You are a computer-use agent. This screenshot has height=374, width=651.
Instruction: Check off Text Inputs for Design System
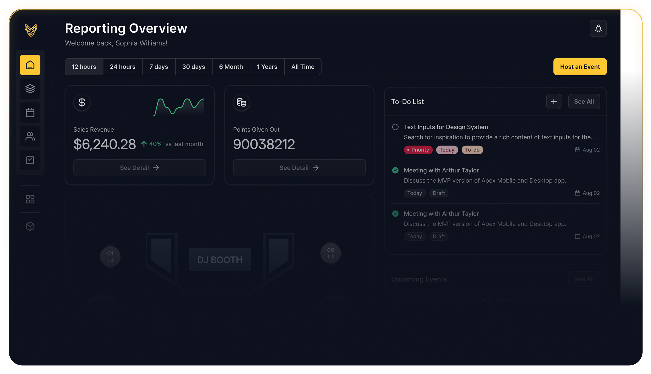pos(395,127)
